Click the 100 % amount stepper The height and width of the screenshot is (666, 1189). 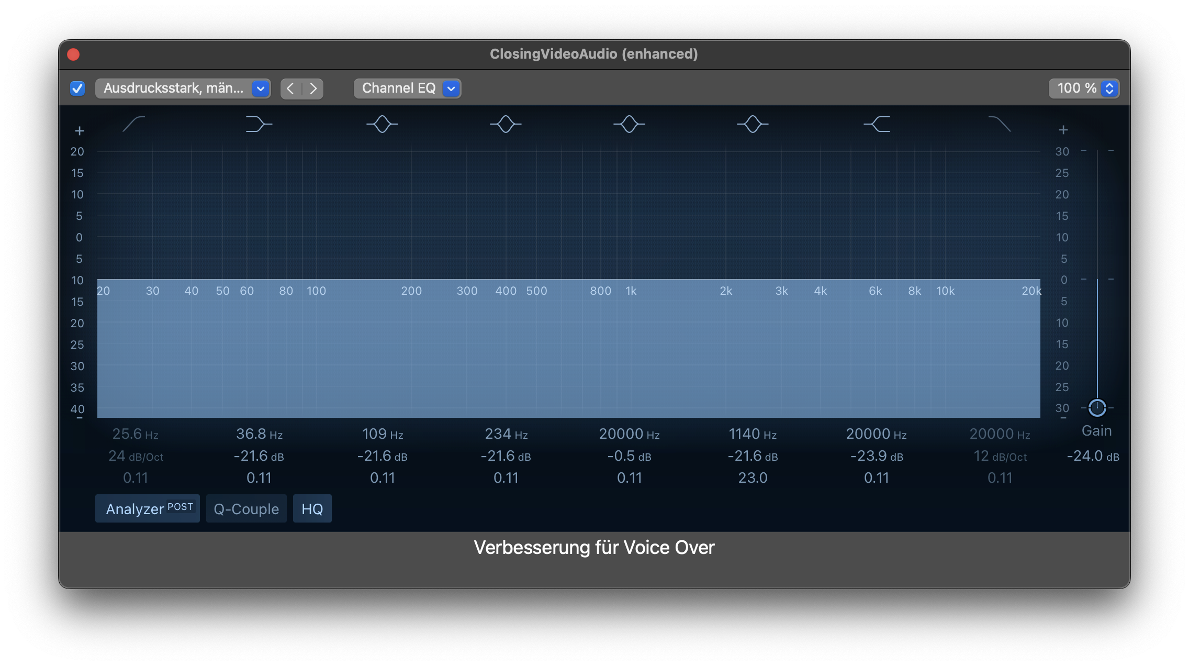tap(1109, 88)
